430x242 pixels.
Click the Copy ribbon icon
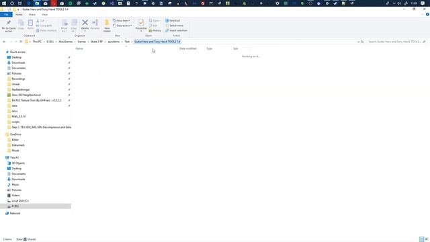click(x=21, y=25)
